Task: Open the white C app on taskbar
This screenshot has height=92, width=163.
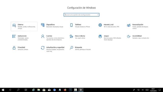Action: (76, 90)
